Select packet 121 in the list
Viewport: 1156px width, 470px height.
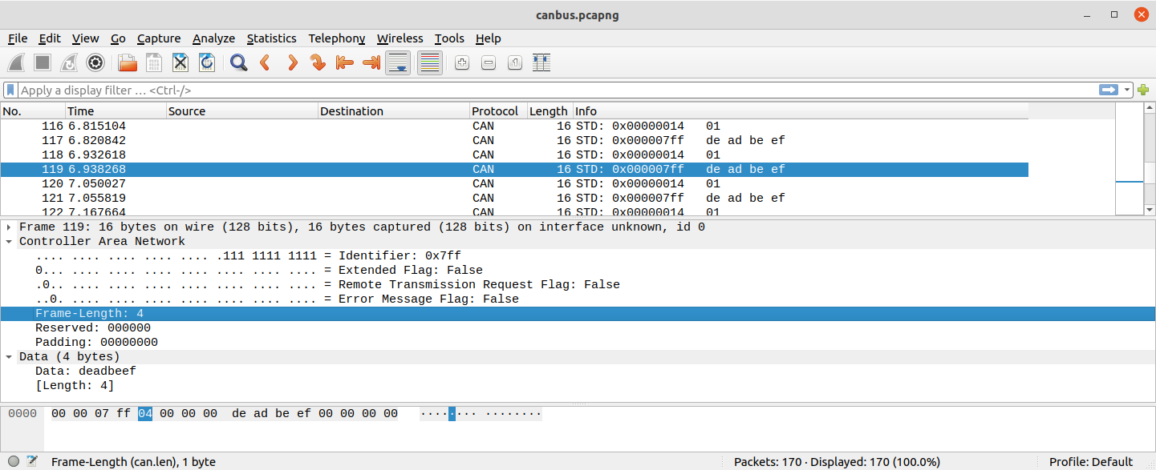click(514, 198)
